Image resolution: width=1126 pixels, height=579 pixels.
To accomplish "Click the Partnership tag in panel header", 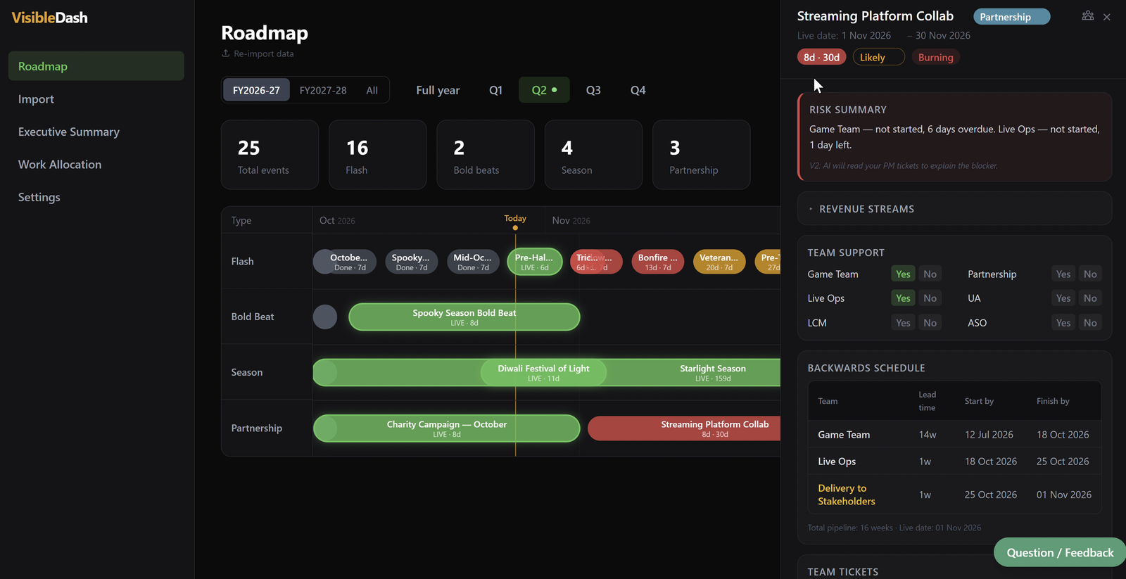I will click(1011, 17).
